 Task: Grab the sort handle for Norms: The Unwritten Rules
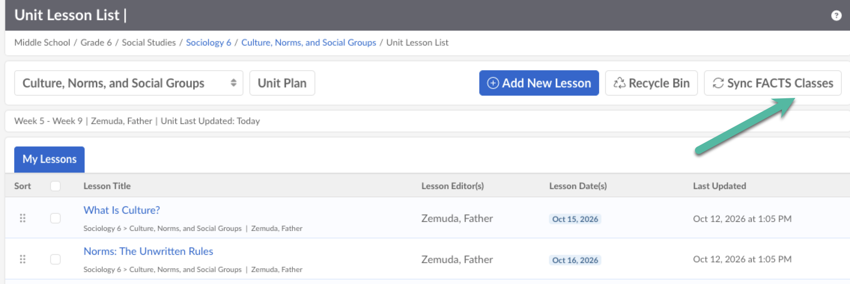tap(22, 259)
